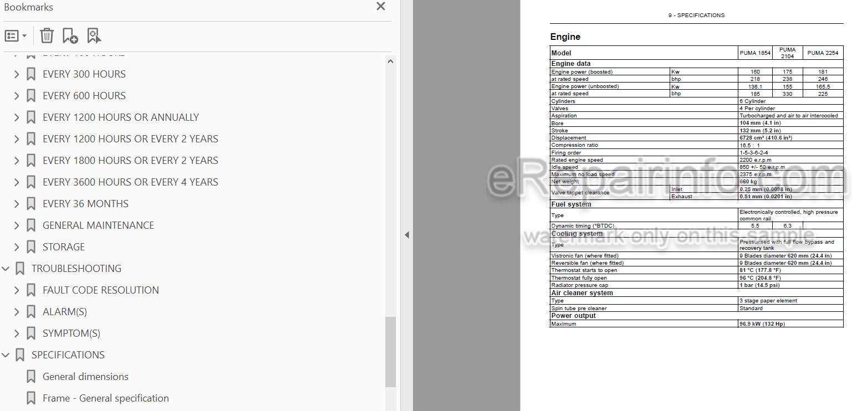
Task: Jump to ALARM(S) bookmark
Action: 65,312
